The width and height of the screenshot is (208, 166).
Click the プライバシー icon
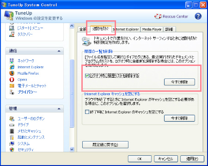pyautogui.click(x=12, y=92)
